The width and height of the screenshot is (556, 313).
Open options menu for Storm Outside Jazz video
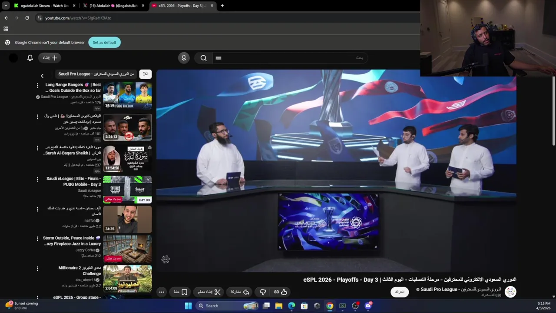tap(37, 239)
